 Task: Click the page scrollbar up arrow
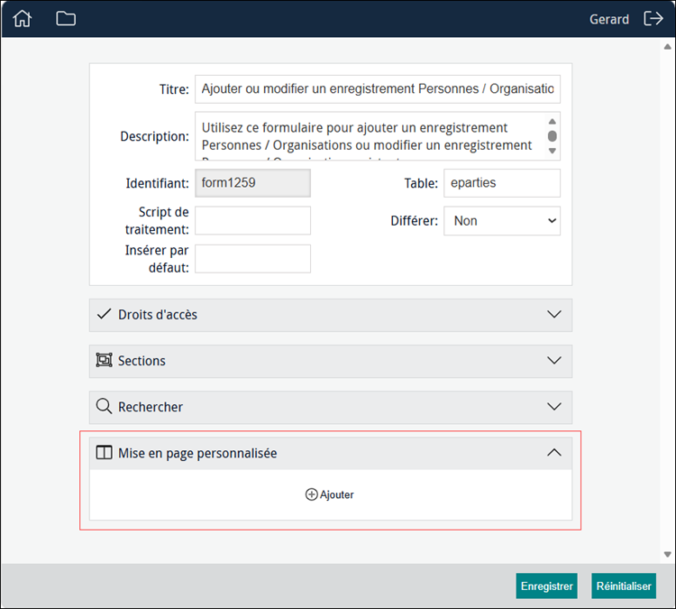point(667,47)
